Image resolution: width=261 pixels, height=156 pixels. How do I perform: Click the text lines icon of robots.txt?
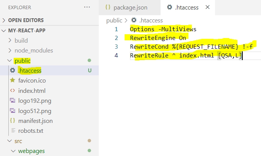coord(13,131)
